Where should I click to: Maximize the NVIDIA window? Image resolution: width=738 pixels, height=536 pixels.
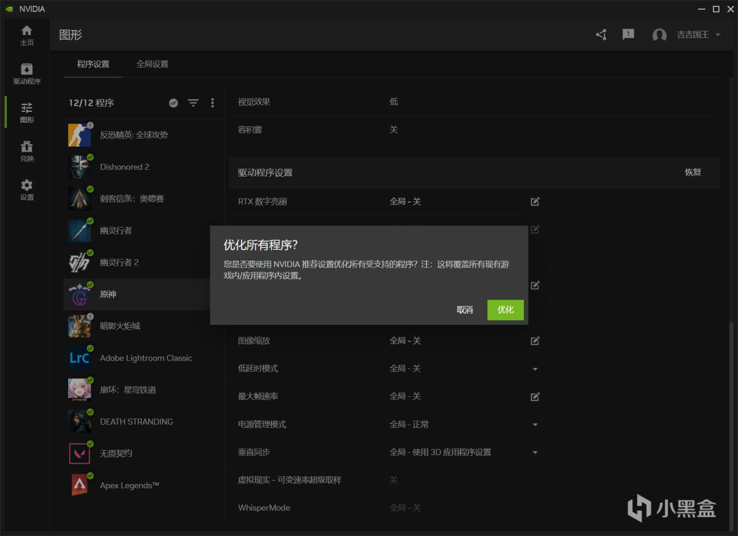pyautogui.click(x=716, y=9)
